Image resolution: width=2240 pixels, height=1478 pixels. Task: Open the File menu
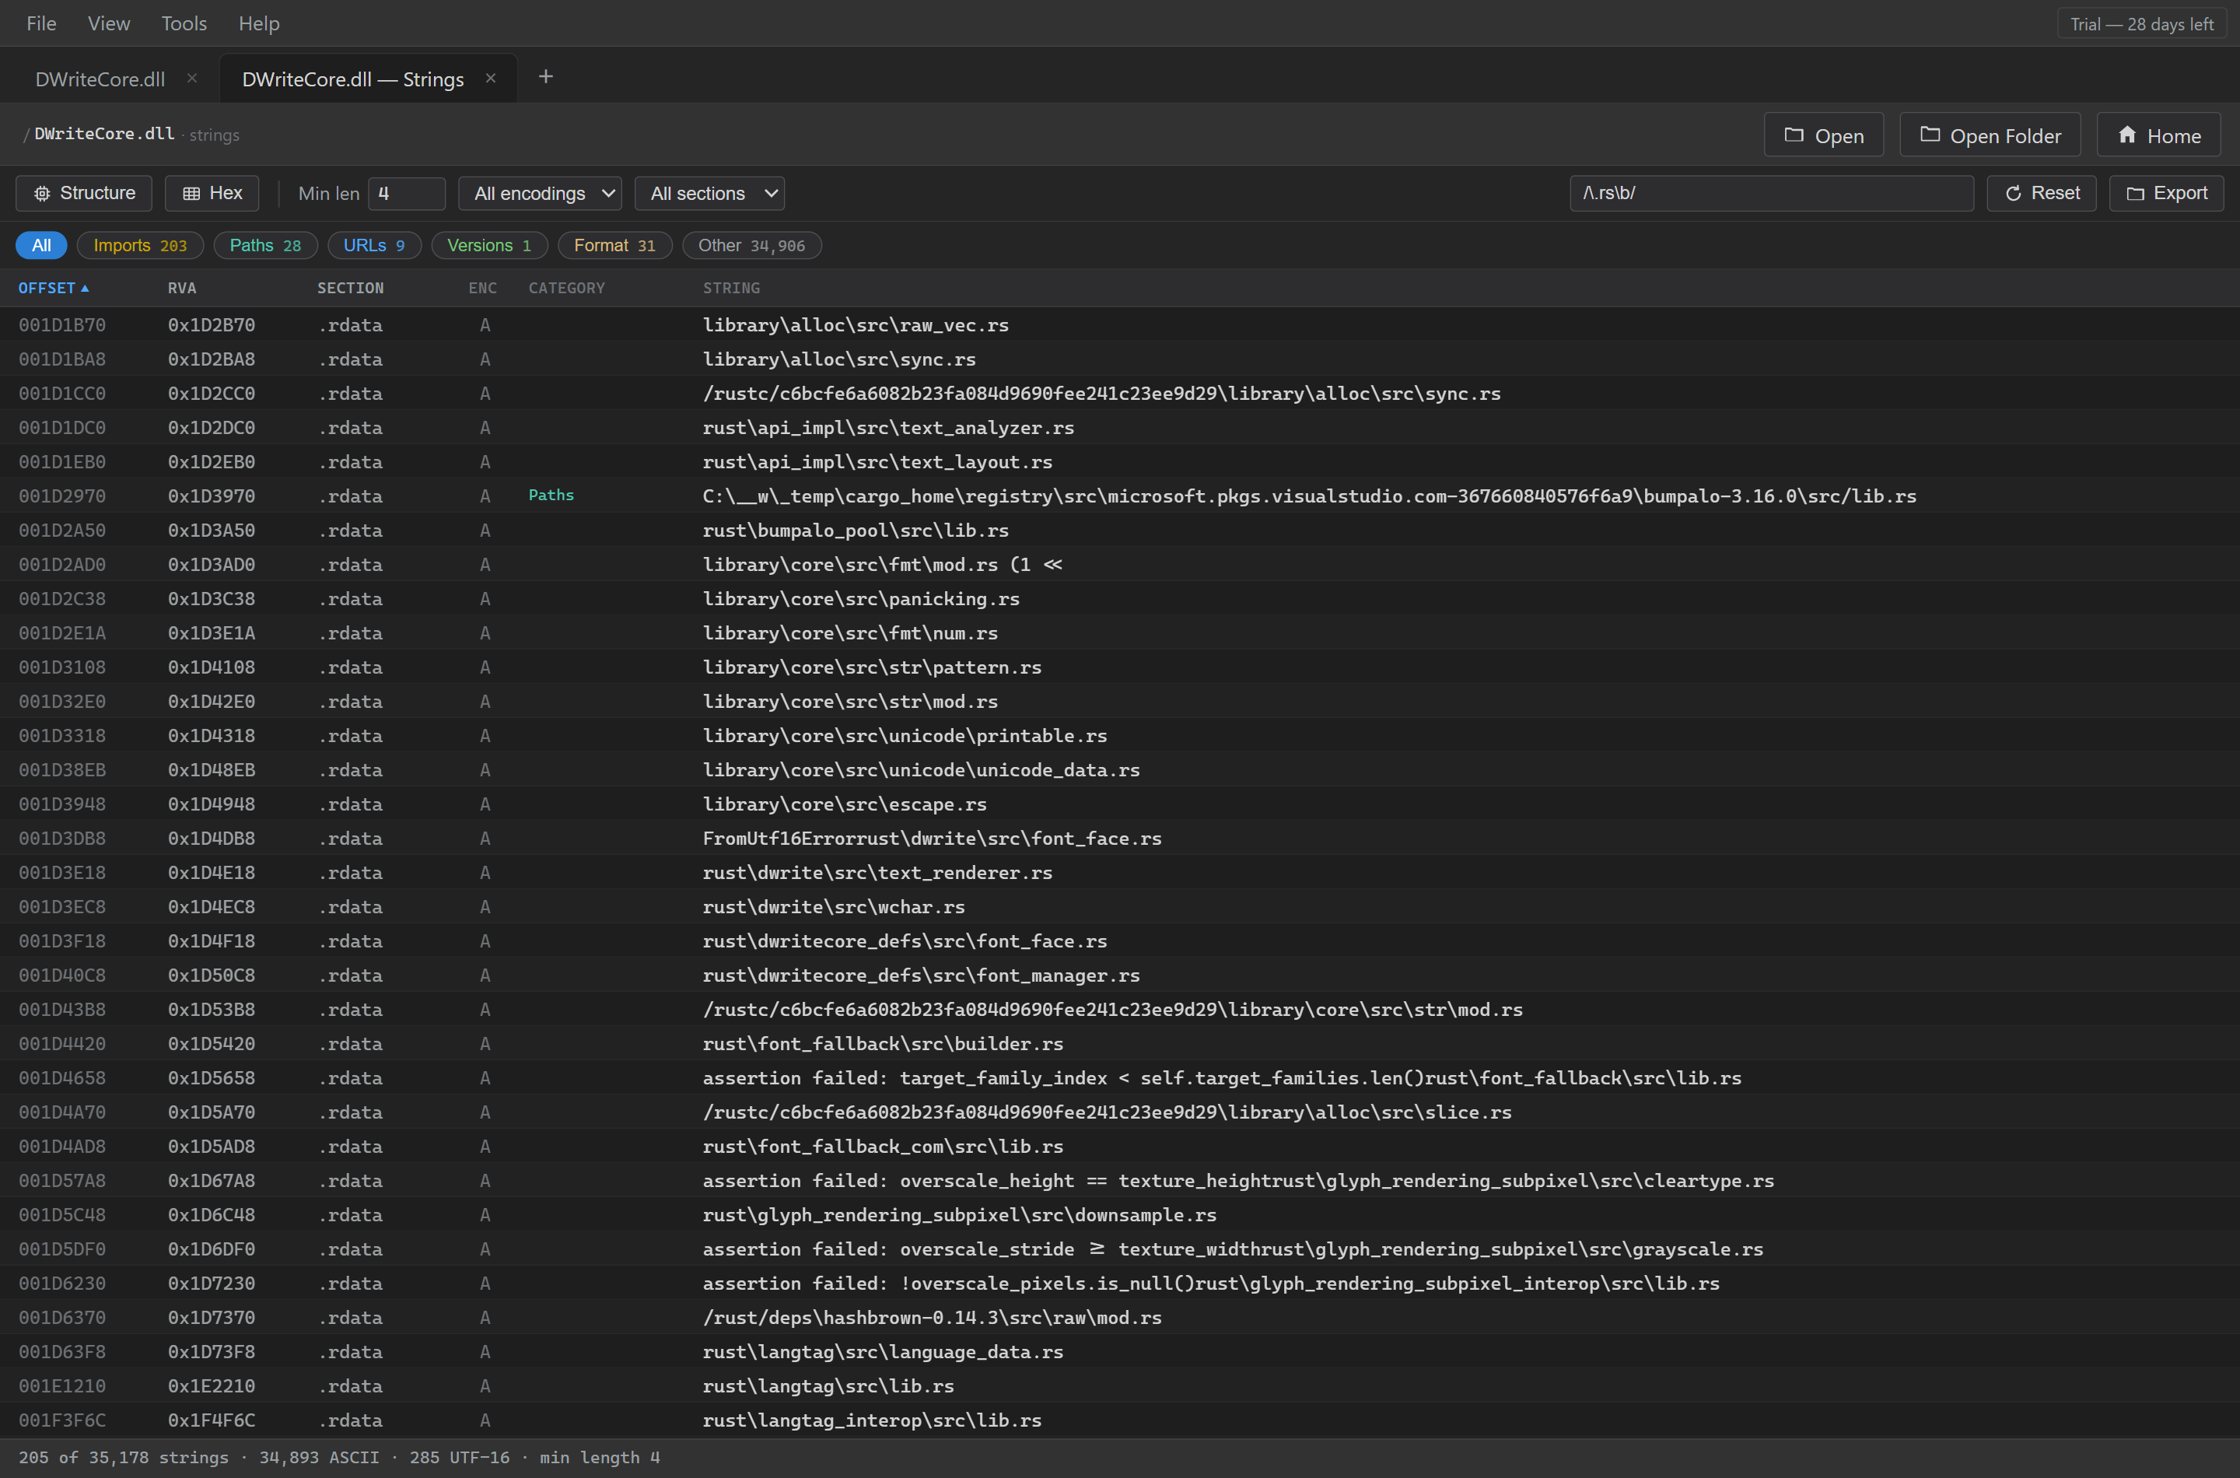[41, 23]
